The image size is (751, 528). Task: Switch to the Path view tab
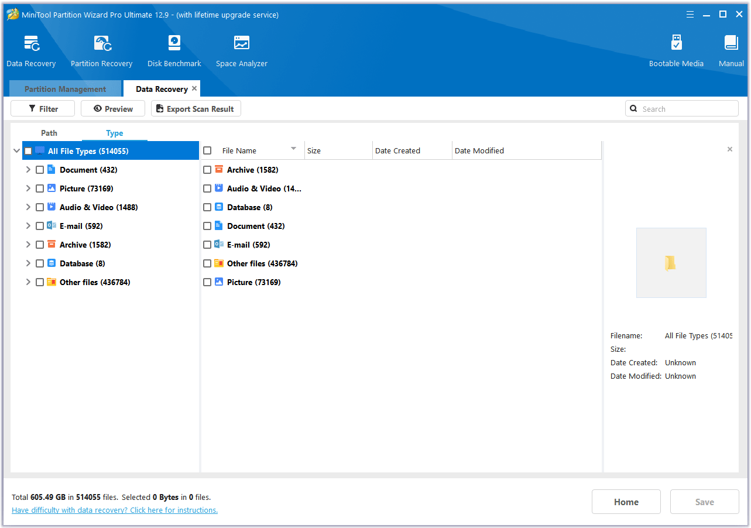click(49, 133)
